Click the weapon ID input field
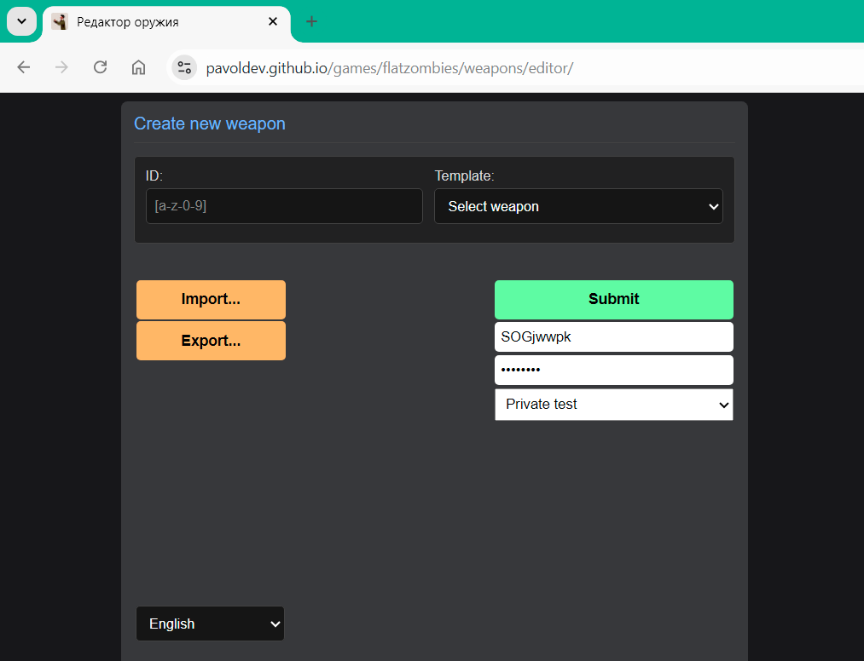The image size is (864, 661). (284, 206)
